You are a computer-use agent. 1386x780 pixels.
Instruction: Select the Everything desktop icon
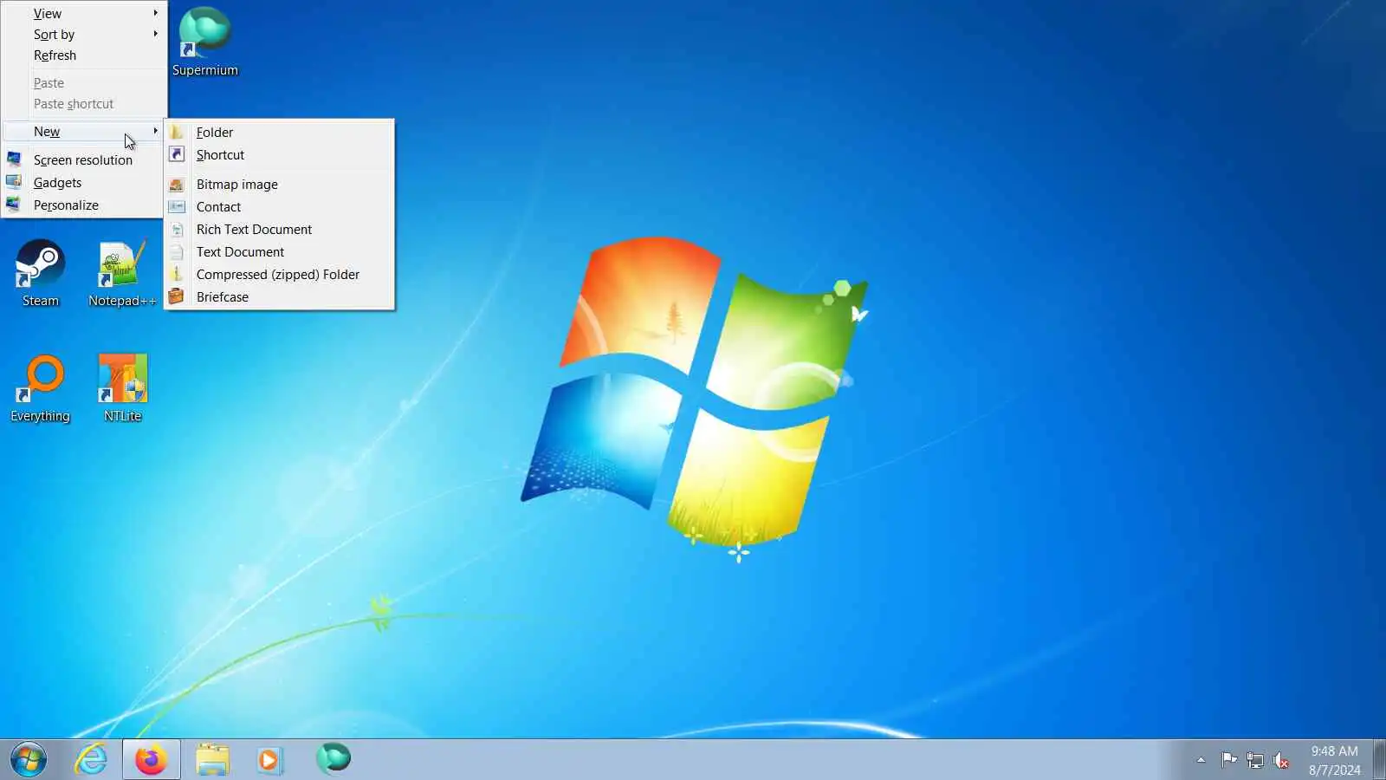tap(40, 388)
